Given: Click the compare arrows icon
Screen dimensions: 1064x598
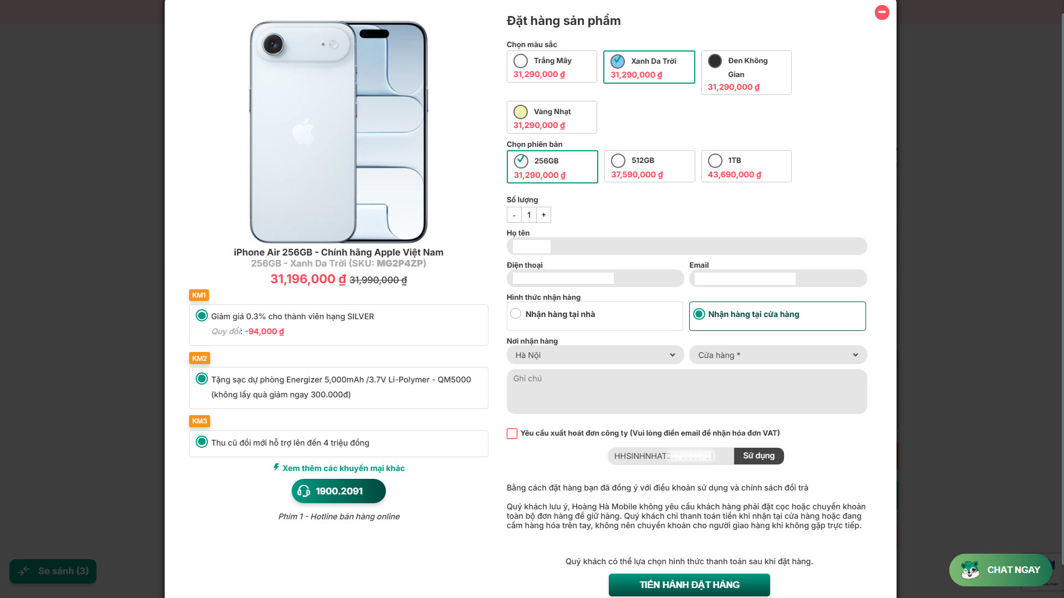Looking at the screenshot, I should [x=24, y=571].
